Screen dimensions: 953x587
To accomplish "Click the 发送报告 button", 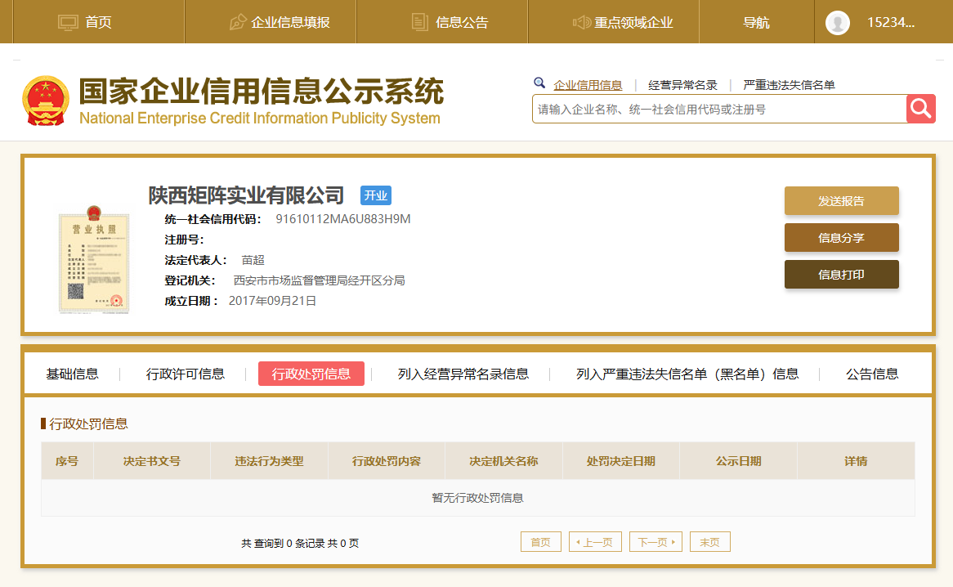I will 841,200.
